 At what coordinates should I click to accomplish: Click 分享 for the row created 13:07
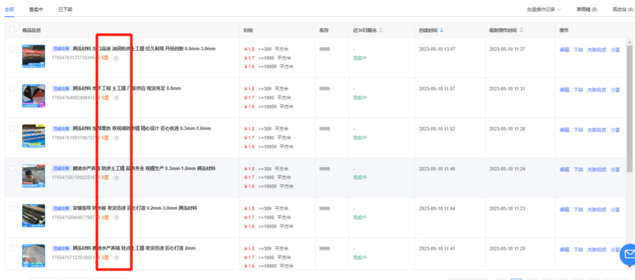point(615,50)
